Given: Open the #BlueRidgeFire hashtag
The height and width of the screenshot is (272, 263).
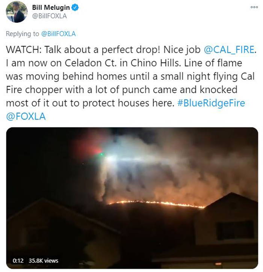Looking at the screenshot, I should (x=211, y=103).
